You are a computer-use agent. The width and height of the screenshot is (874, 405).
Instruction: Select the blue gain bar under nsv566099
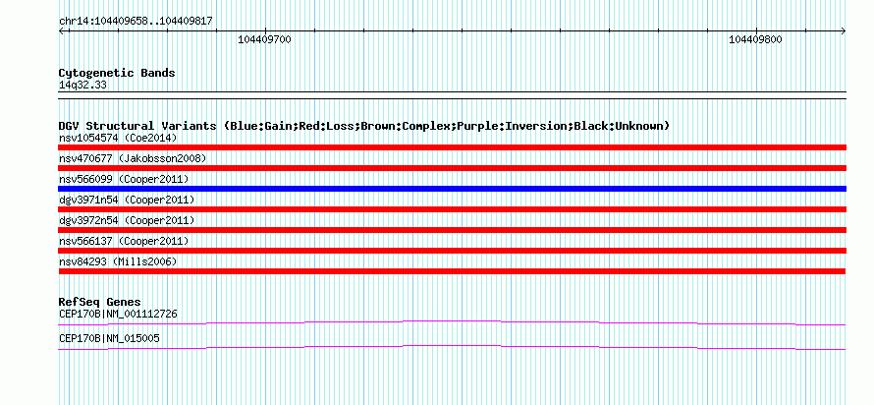pyautogui.click(x=452, y=189)
